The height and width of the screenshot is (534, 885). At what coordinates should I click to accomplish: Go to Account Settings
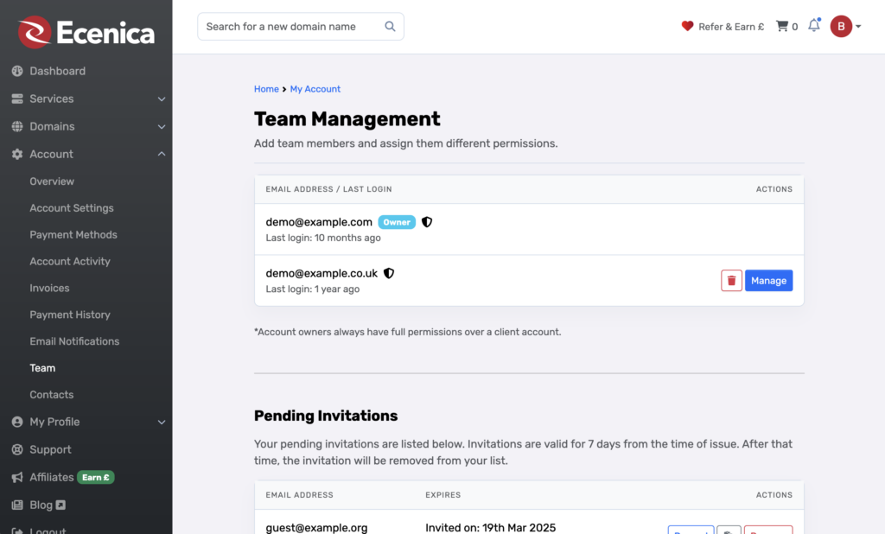coord(72,207)
